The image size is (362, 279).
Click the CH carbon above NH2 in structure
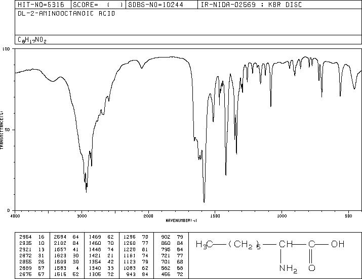tap(286, 244)
